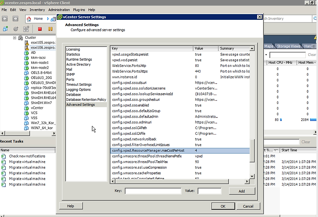Image resolution: width=318 pixels, height=217 pixels.
Task: Click the Cluster icon in inventory tree
Action: click(x=20, y=37)
